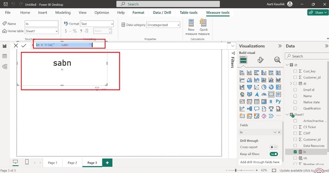Open the Table tools ribbon tab
Viewport: 329px width, 173px height.
pyautogui.click(x=188, y=13)
